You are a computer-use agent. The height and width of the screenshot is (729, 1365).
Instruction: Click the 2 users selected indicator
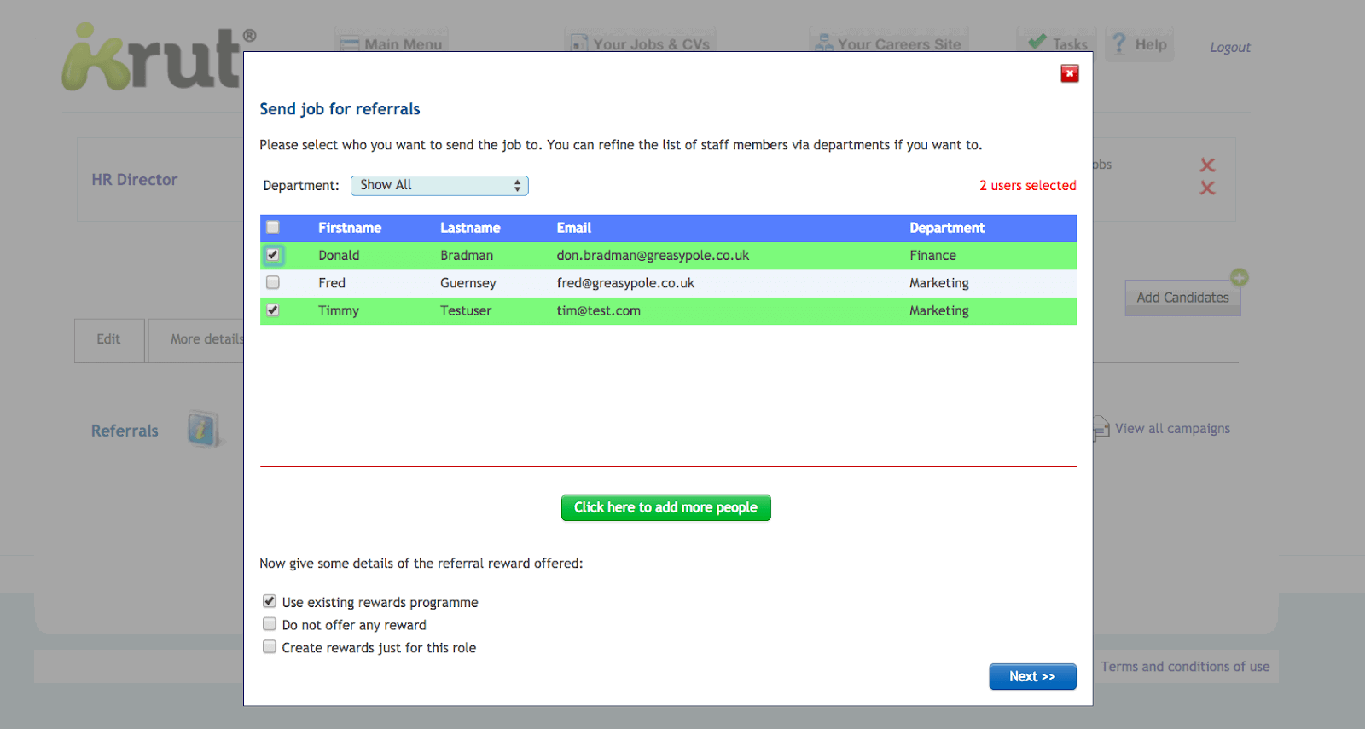(x=1028, y=185)
